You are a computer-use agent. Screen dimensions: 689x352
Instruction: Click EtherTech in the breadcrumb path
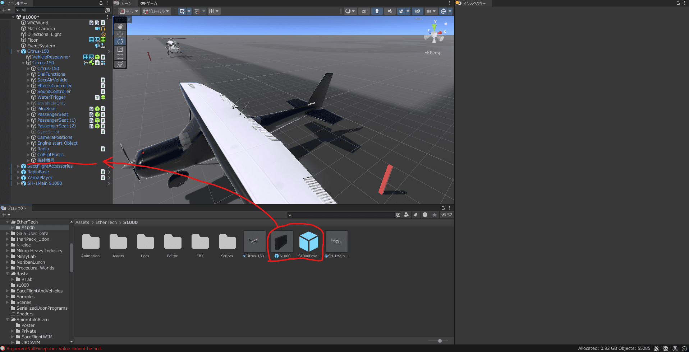click(x=106, y=222)
